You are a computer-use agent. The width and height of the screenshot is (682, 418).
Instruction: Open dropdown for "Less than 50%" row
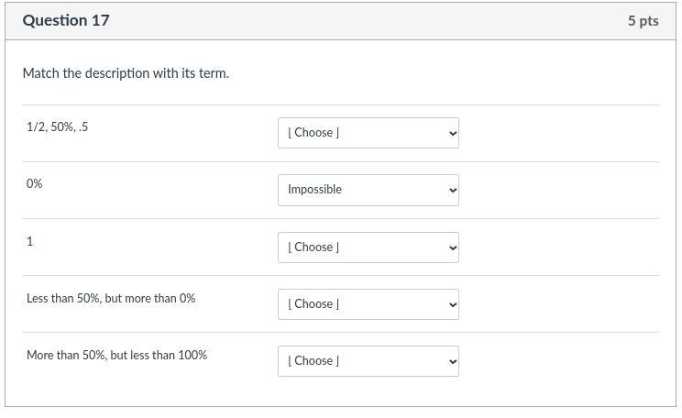pyautogui.click(x=368, y=304)
